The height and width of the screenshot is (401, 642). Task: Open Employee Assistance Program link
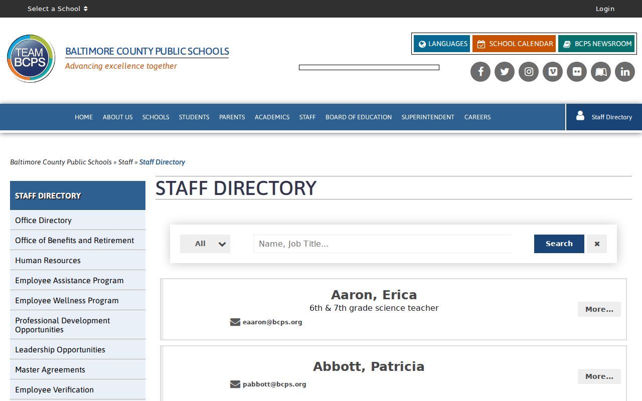(x=78, y=280)
